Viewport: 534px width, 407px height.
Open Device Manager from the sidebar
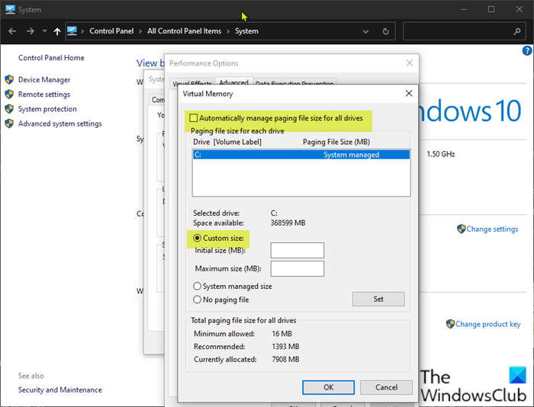tap(44, 80)
